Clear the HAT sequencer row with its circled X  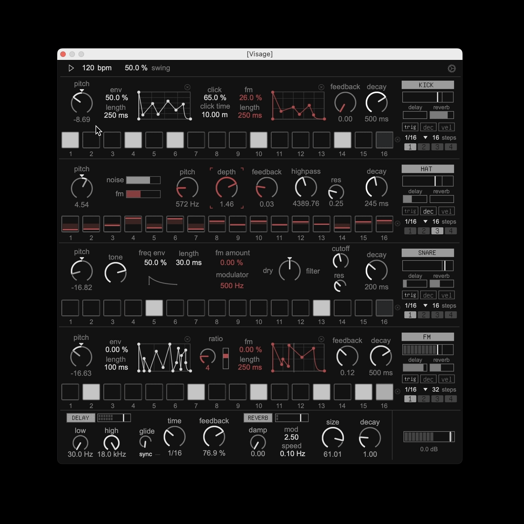click(x=397, y=223)
